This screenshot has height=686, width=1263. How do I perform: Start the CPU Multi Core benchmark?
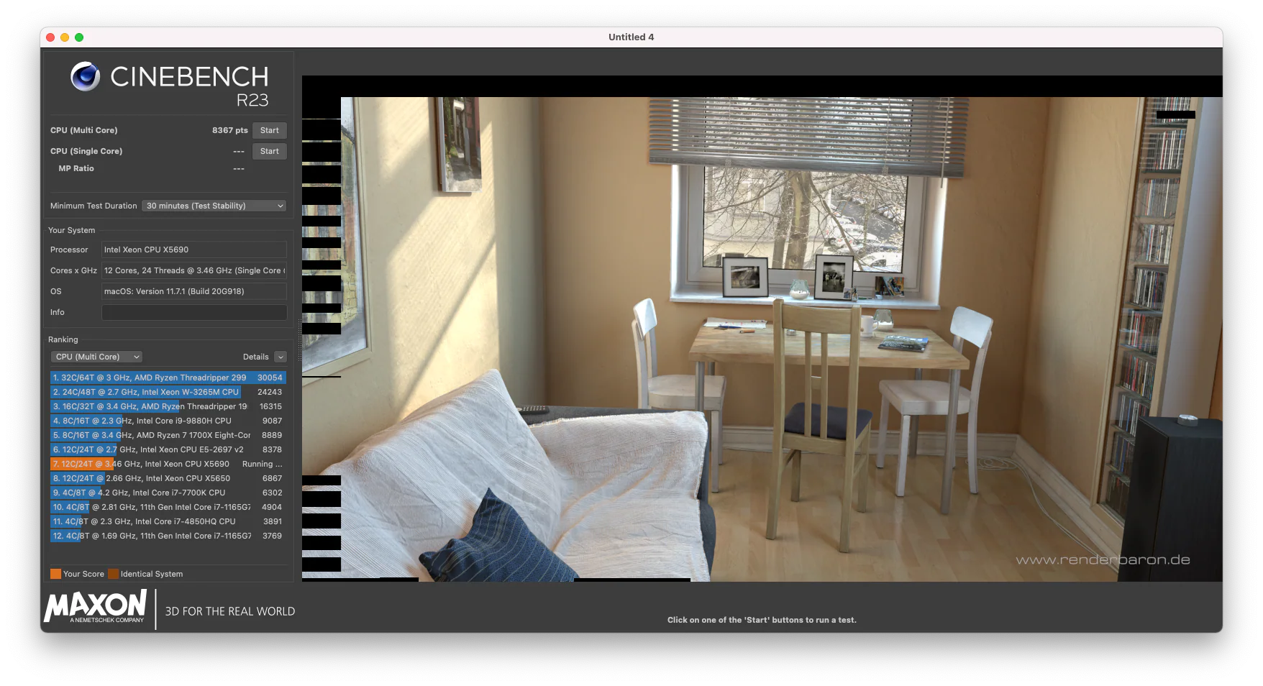coord(269,130)
